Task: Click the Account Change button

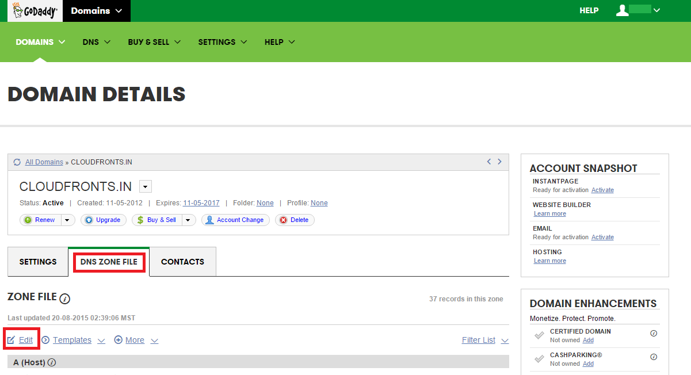Action: click(235, 220)
